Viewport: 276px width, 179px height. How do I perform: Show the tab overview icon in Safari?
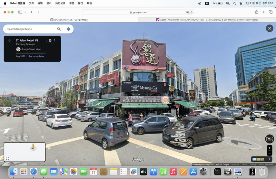pyautogui.click(x=270, y=12)
